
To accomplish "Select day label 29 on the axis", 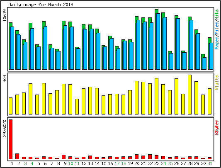I will click(x=197, y=163).
